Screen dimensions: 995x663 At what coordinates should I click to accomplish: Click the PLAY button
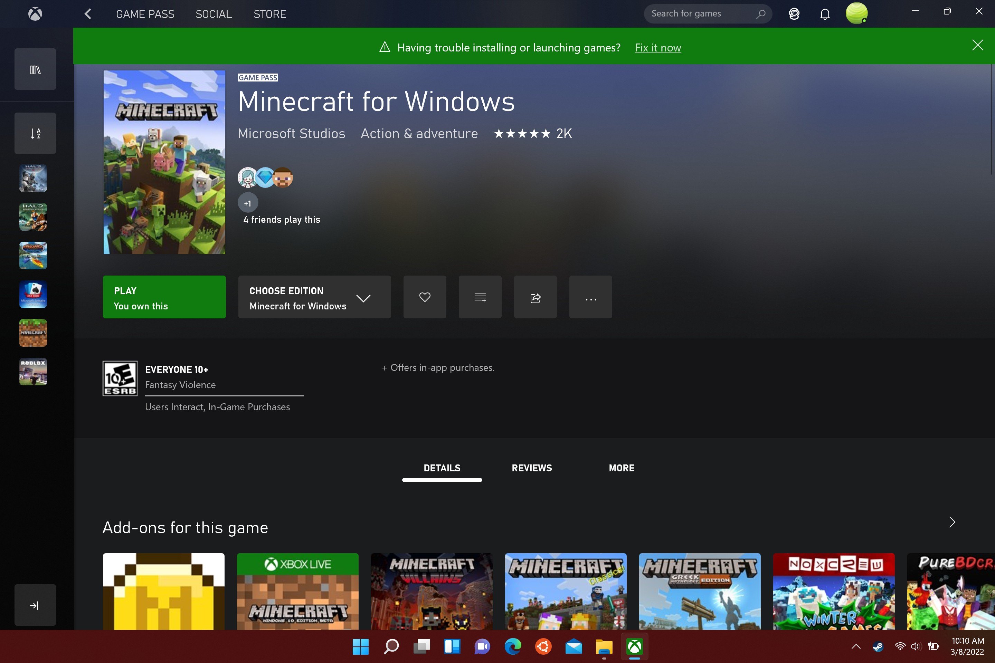[164, 297]
